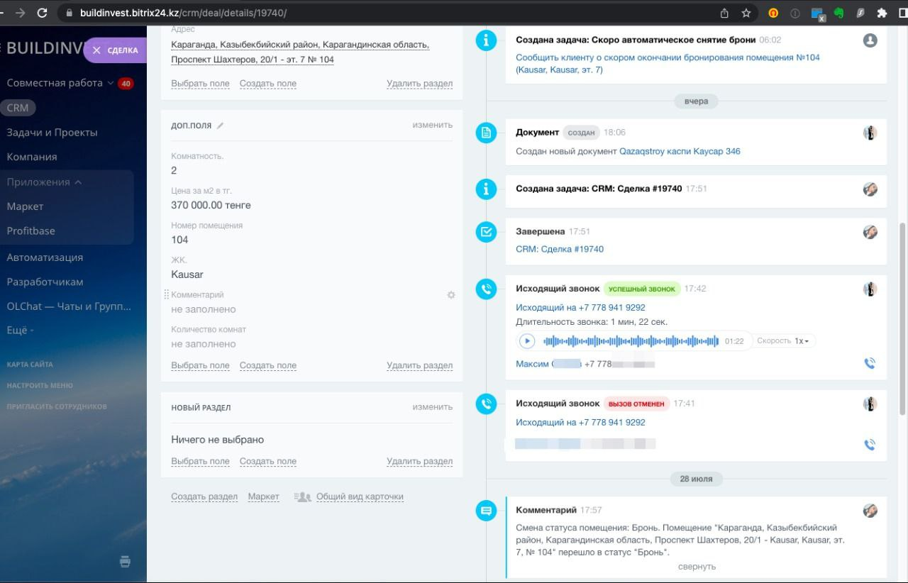908x583 pixels.
Task: Open CRM: Сделка #19740 completed task link
Action: (x=560, y=250)
